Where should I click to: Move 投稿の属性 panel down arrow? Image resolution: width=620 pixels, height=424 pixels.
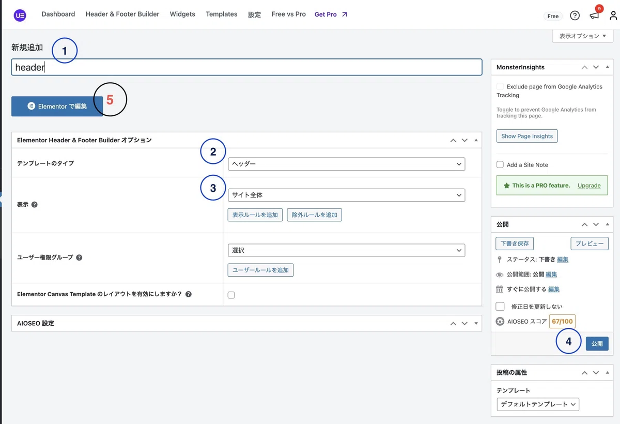[x=596, y=373]
